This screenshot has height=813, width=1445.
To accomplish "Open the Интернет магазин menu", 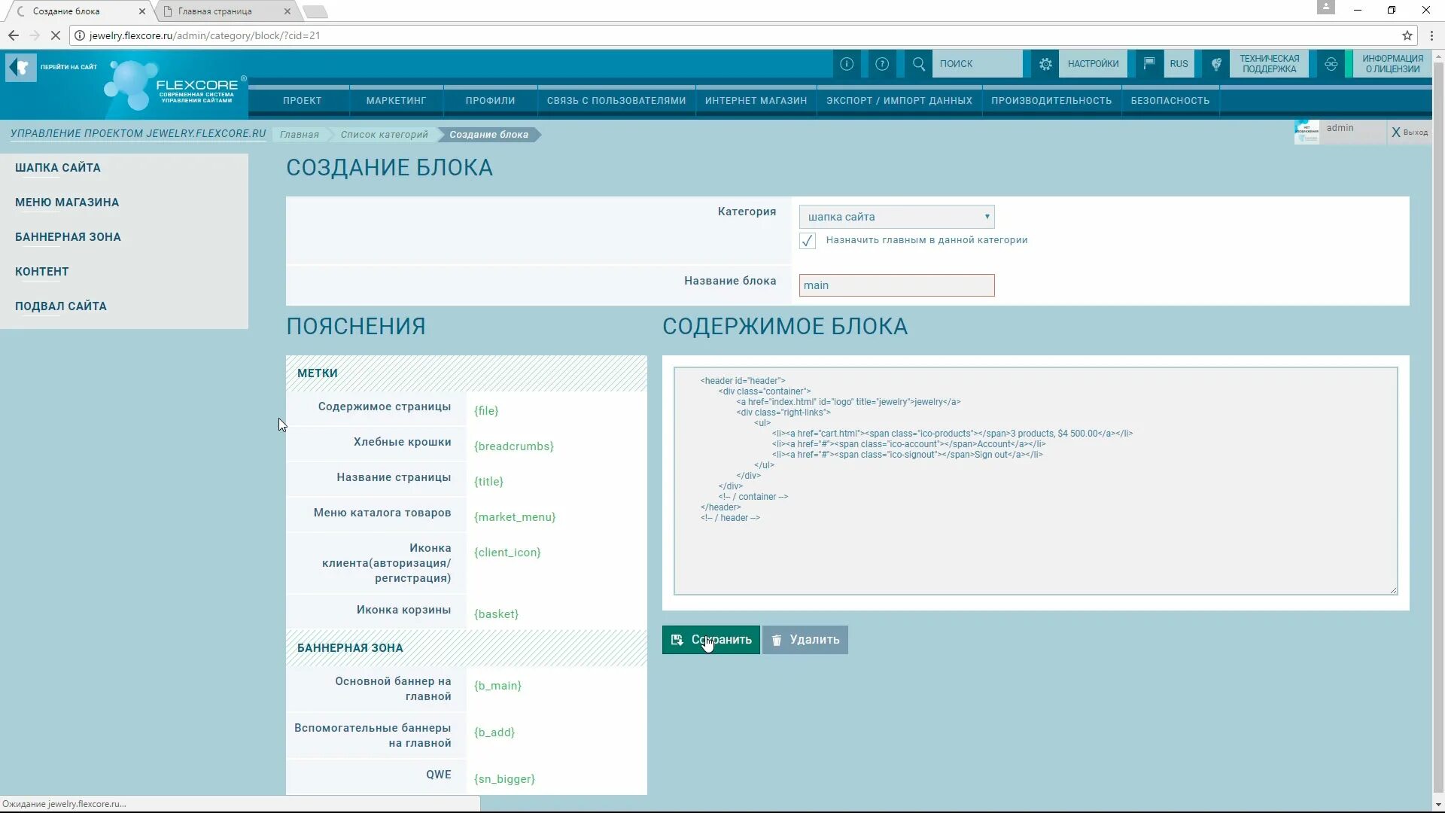I will pyautogui.click(x=756, y=101).
